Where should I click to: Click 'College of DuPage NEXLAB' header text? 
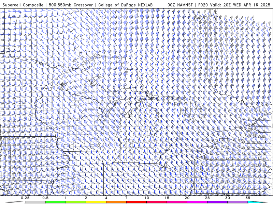click(125, 5)
